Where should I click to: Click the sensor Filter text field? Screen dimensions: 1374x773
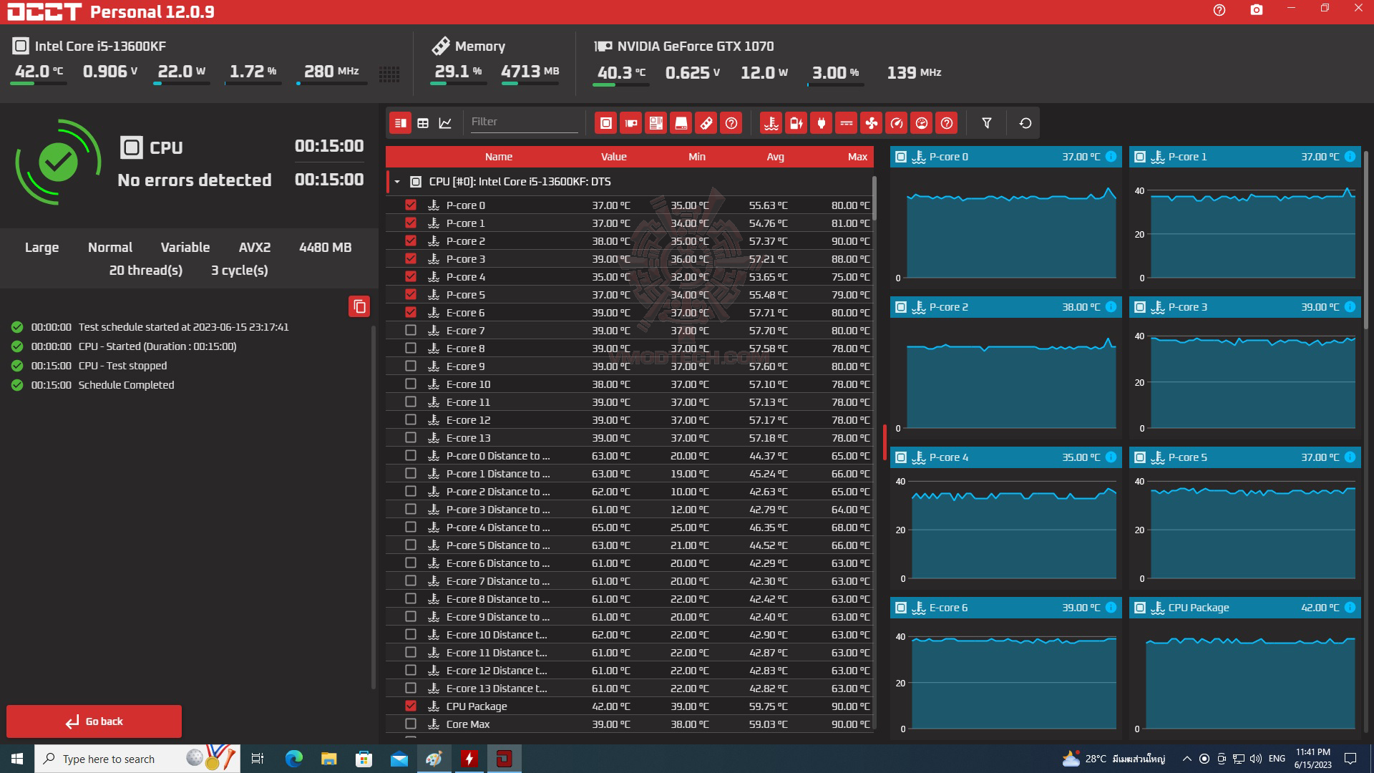click(x=522, y=122)
